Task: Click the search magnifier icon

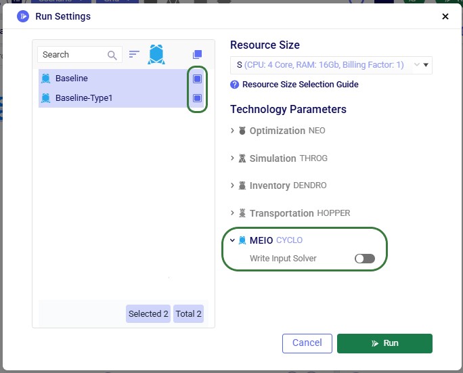Action: pyautogui.click(x=112, y=55)
